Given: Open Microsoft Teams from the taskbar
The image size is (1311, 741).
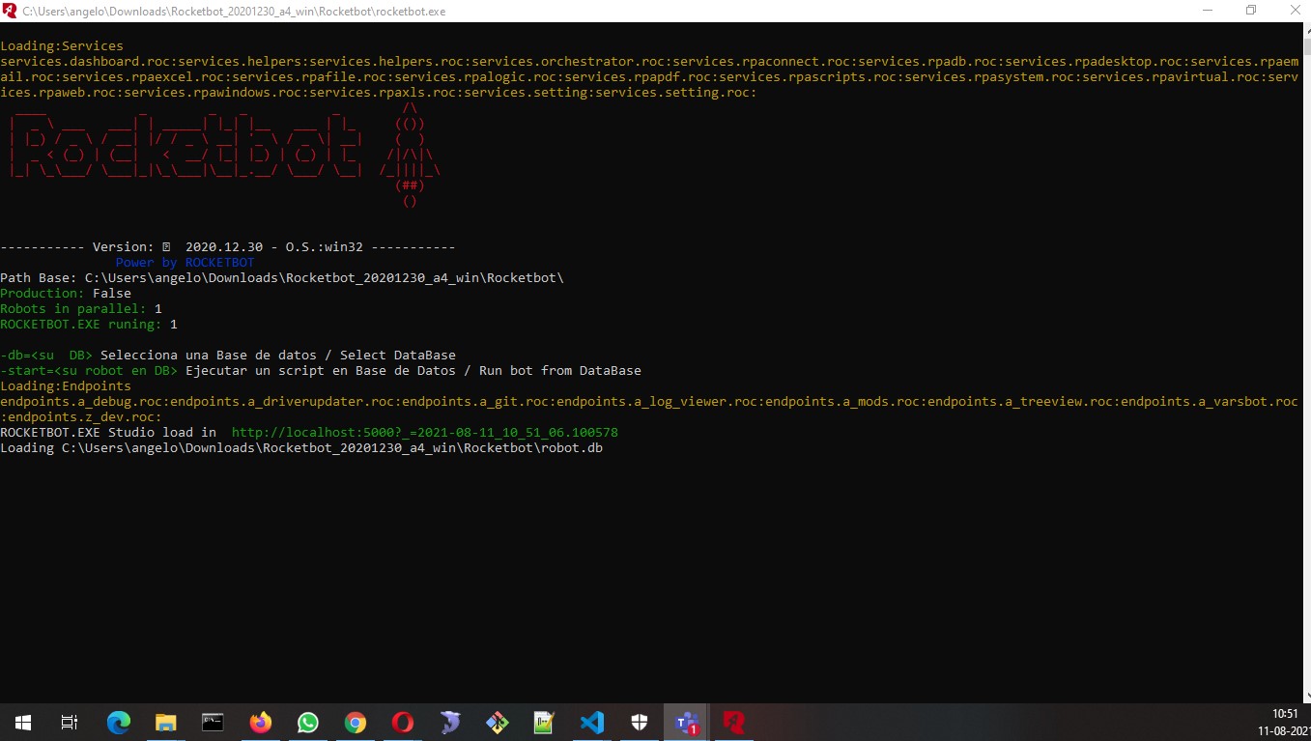Looking at the screenshot, I should click(x=687, y=722).
